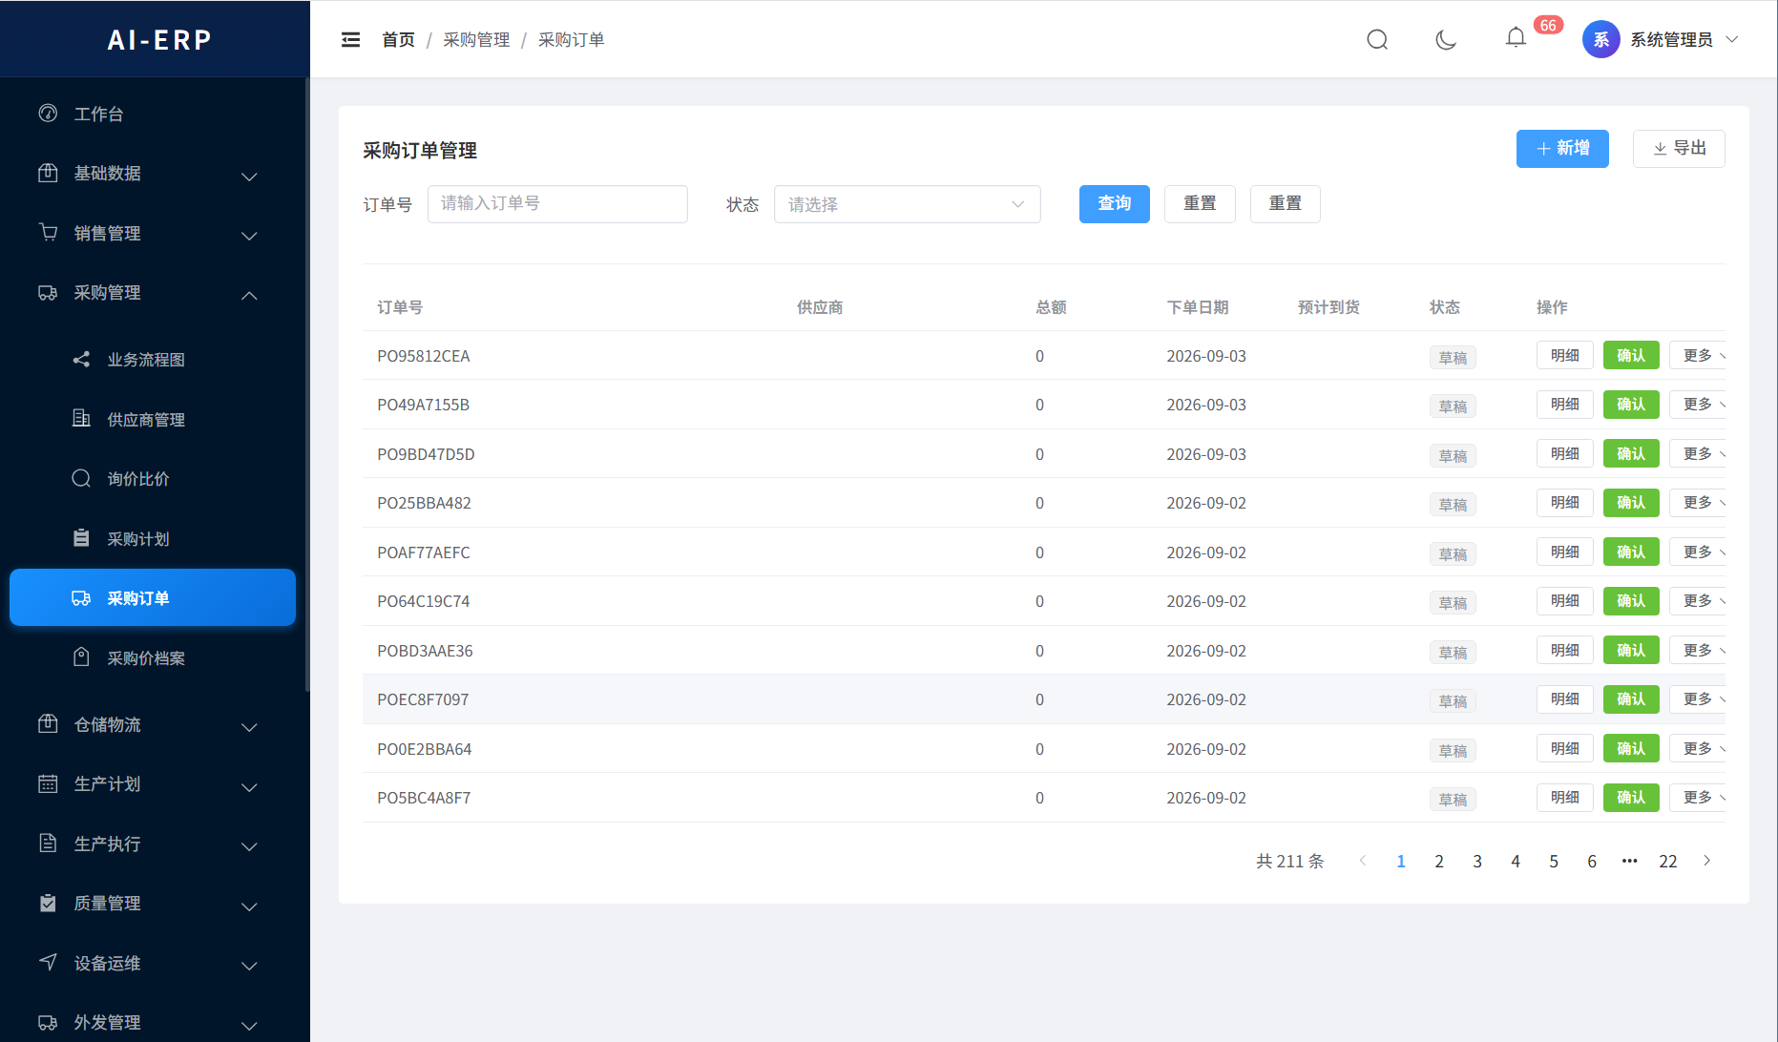This screenshot has width=1778, height=1042.
Task: Click the blue 查询 button
Action: coord(1114,204)
